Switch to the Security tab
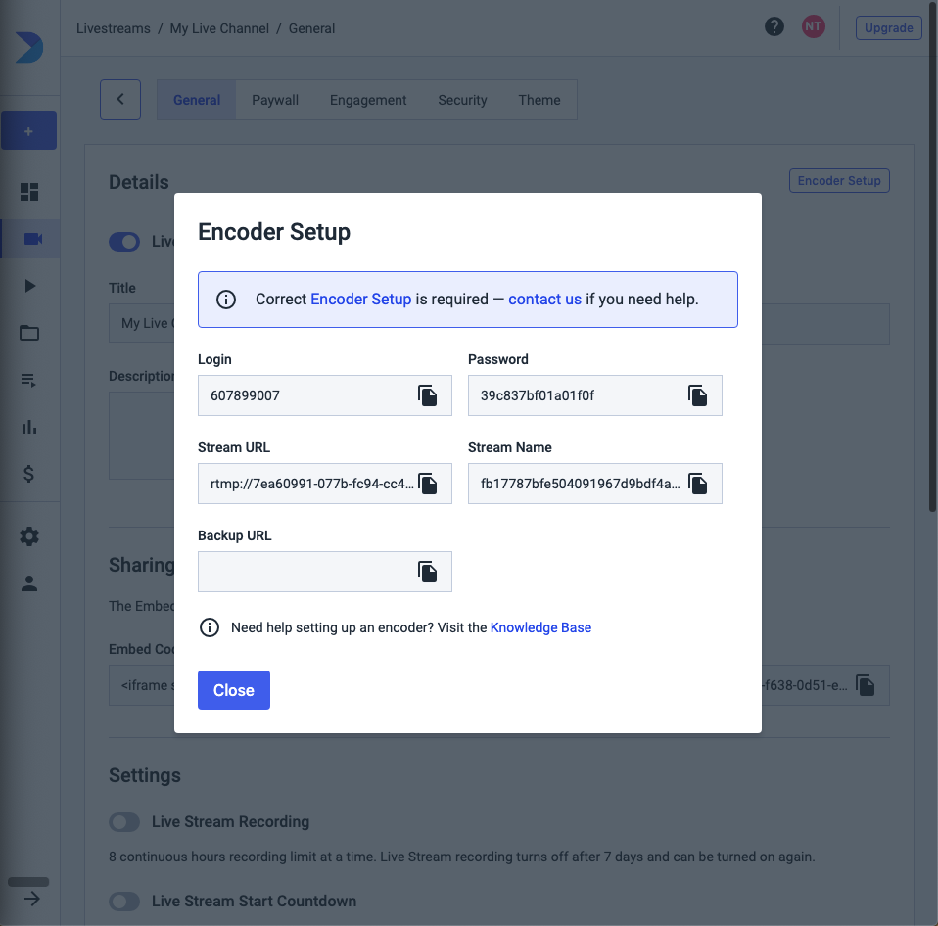 point(462,100)
